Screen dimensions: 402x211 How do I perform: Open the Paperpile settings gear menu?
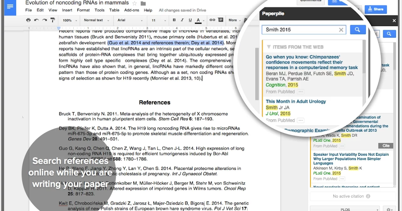coord(389,210)
